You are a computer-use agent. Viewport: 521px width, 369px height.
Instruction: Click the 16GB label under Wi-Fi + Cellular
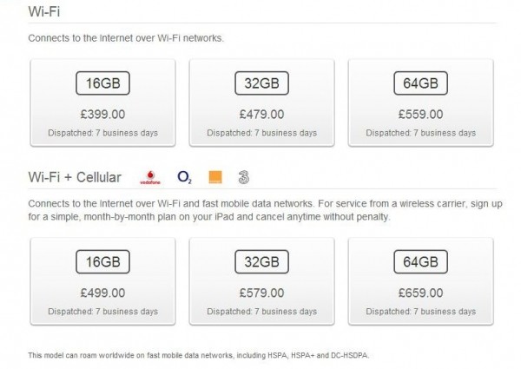pyautogui.click(x=102, y=261)
